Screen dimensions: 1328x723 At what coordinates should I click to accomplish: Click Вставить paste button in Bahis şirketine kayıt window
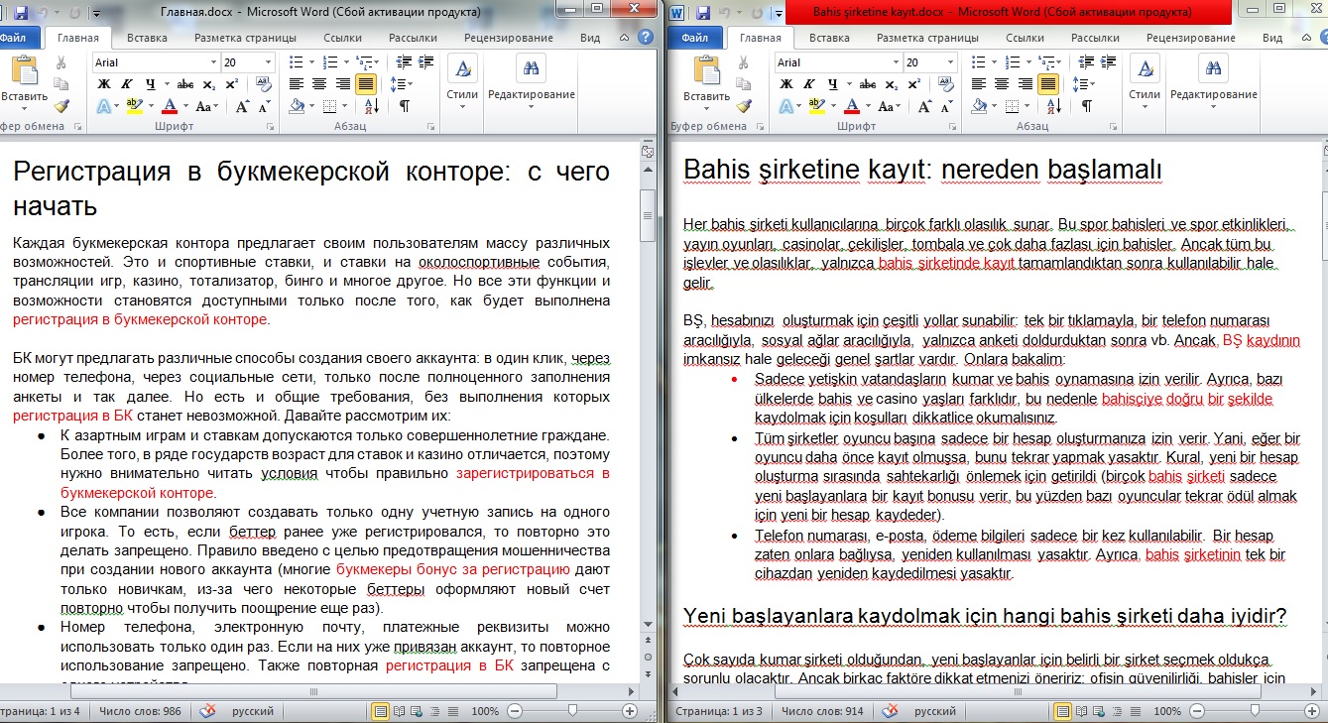(x=707, y=80)
